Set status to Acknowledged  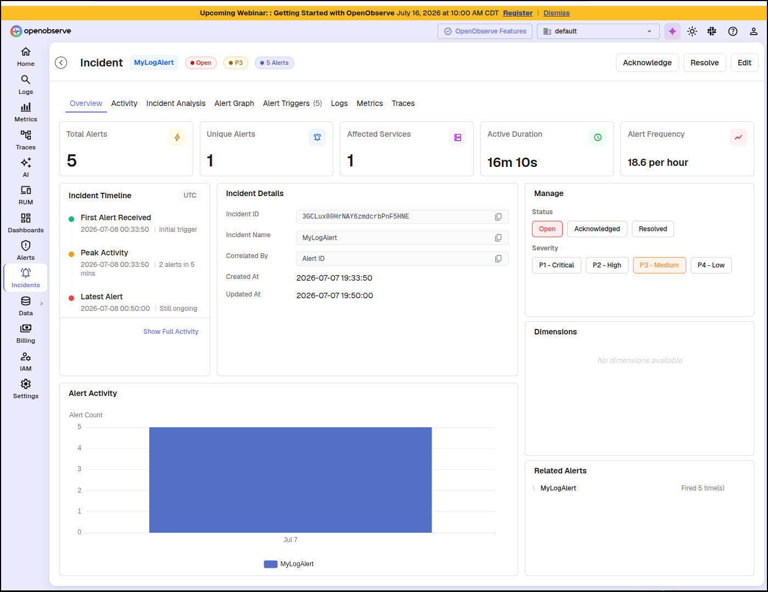click(597, 229)
